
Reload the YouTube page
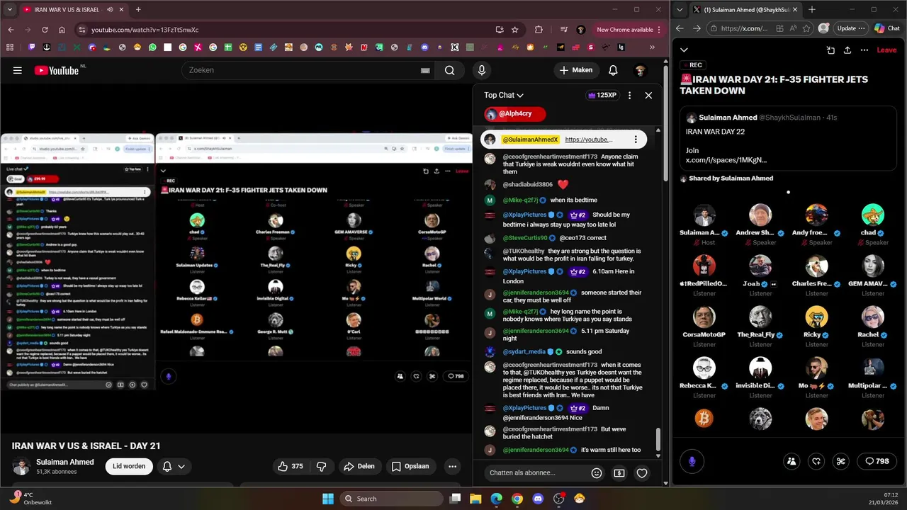pyautogui.click(x=45, y=30)
